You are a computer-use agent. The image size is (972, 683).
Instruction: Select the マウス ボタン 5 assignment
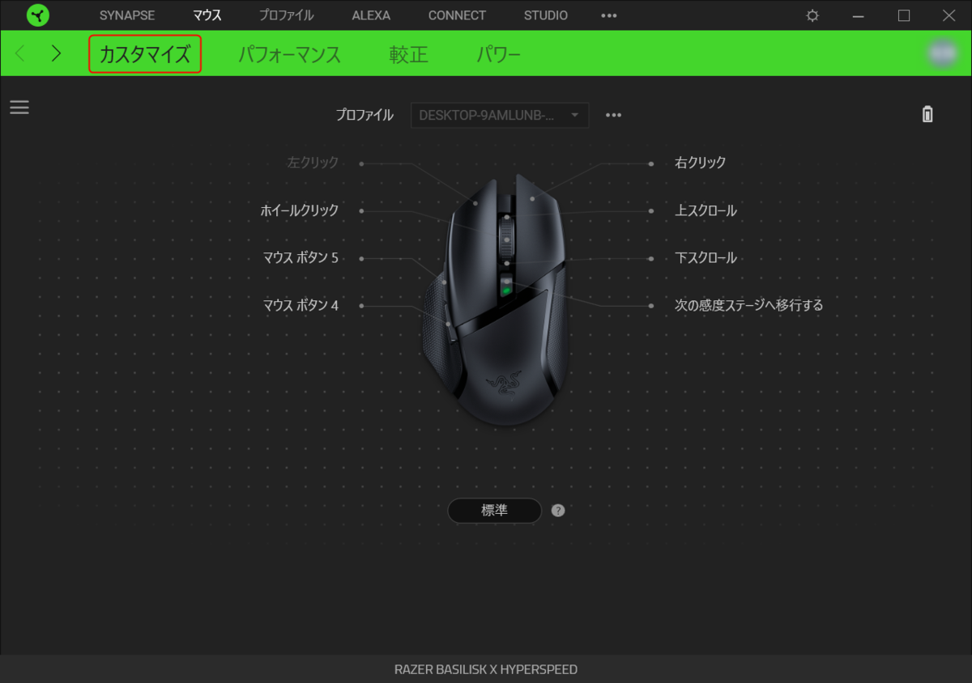point(301,258)
